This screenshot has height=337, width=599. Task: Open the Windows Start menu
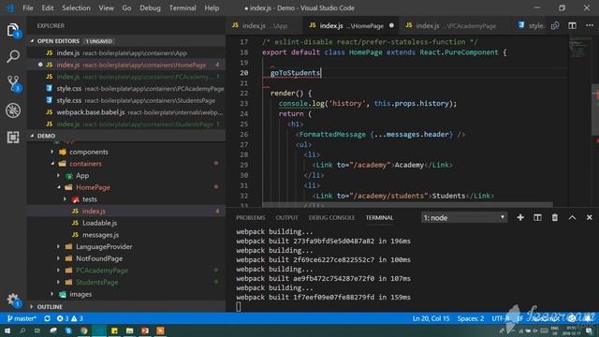[7, 330]
